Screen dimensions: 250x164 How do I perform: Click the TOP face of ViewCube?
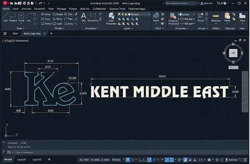click(233, 53)
